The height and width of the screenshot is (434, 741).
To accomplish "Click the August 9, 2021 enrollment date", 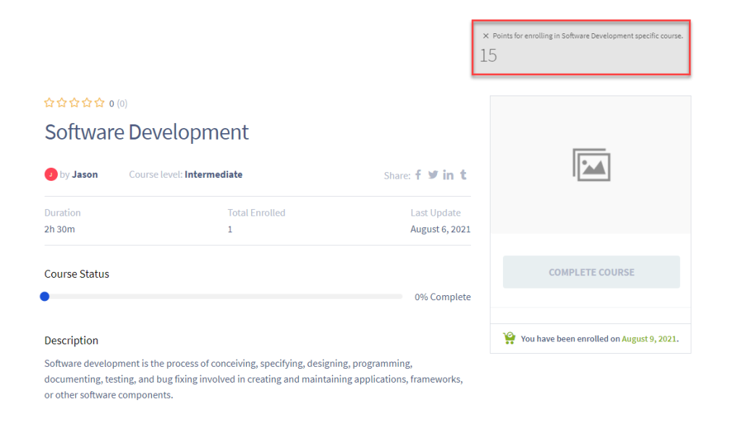I will coord(649,339).
